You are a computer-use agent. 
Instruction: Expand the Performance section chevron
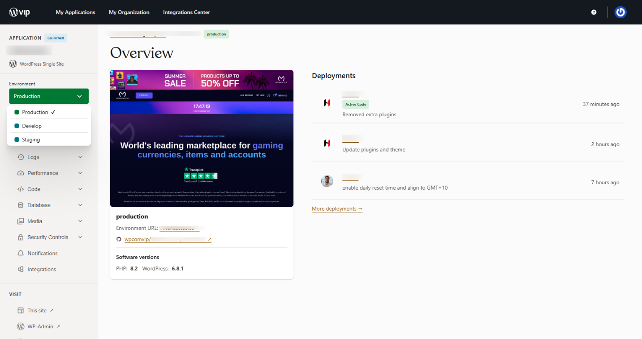coord(80,173)
